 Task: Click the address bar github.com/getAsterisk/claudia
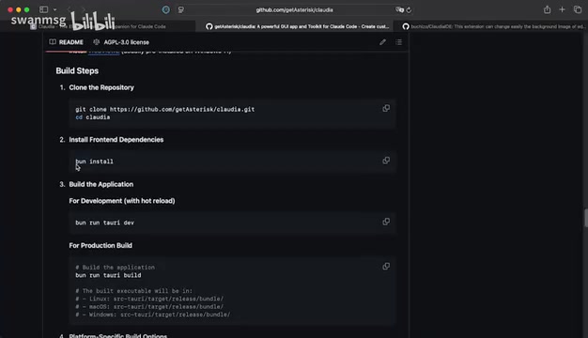294,10
